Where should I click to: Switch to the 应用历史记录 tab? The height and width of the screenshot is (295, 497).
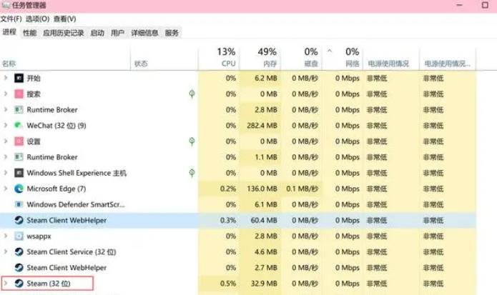[64, 33]
